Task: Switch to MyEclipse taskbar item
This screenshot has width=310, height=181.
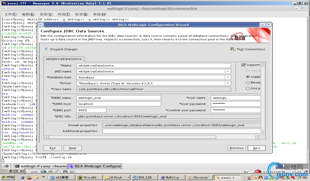Action: [172, 177]
